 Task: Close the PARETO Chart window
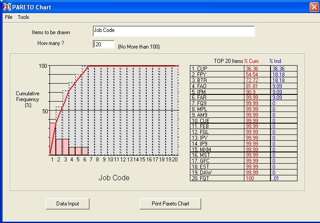click(x=314, y=7)
